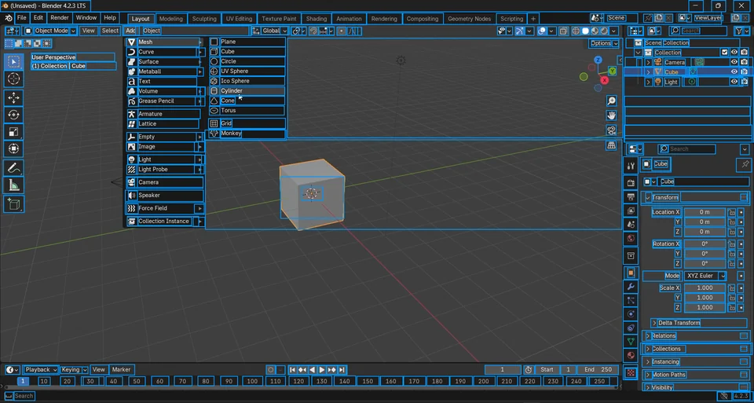Adjust Rotation X value field
Image resolution: width=754 pixels, height=403 pixels.
click(705, 244)
